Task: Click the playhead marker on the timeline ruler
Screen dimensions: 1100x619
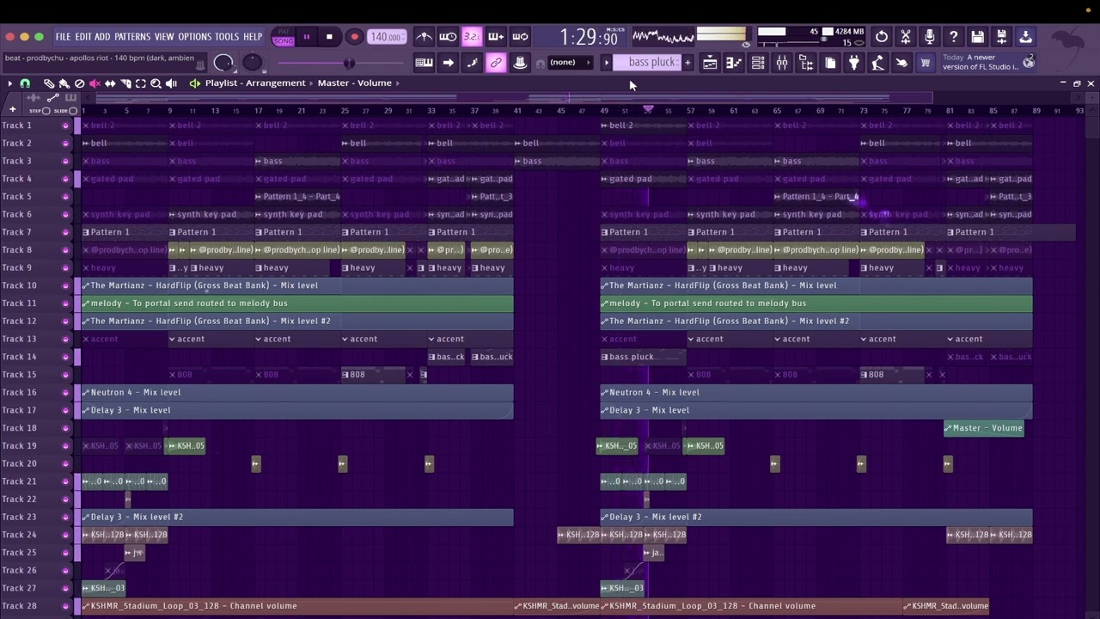Action: tap(648, 109)
